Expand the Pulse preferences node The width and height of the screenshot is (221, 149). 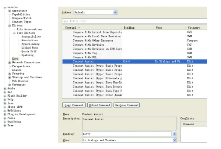click(x=5, y=118)
